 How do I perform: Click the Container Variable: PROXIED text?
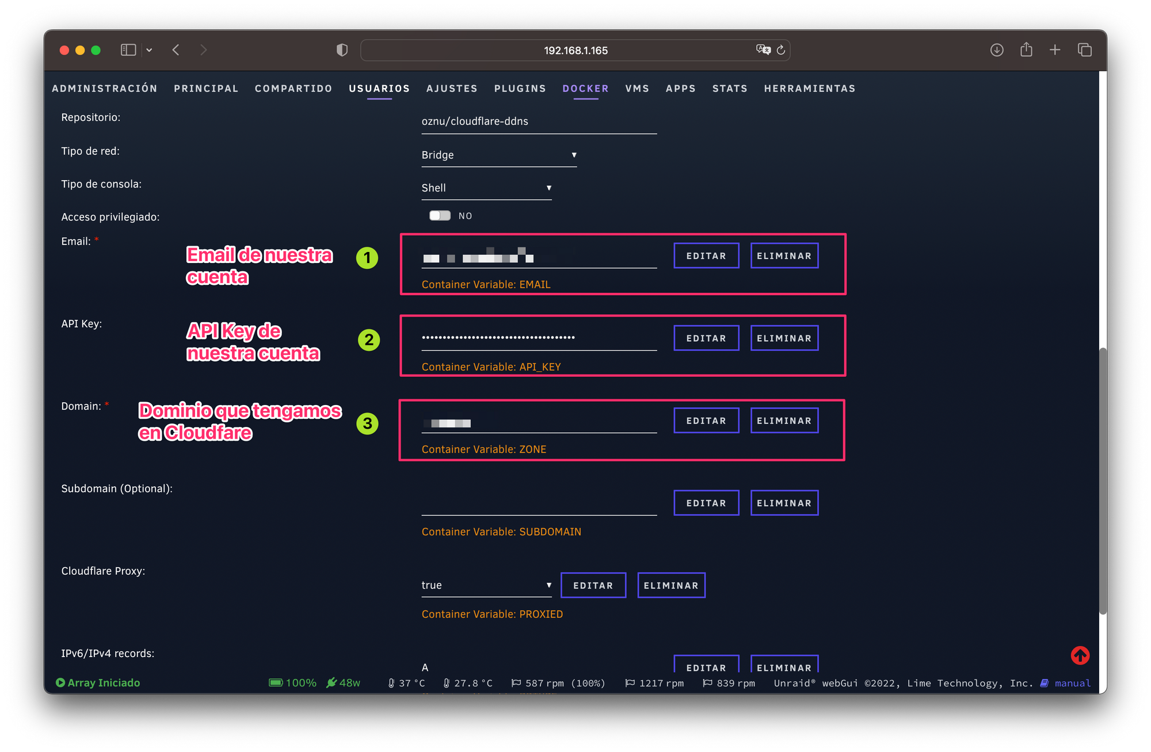[492, 614]
